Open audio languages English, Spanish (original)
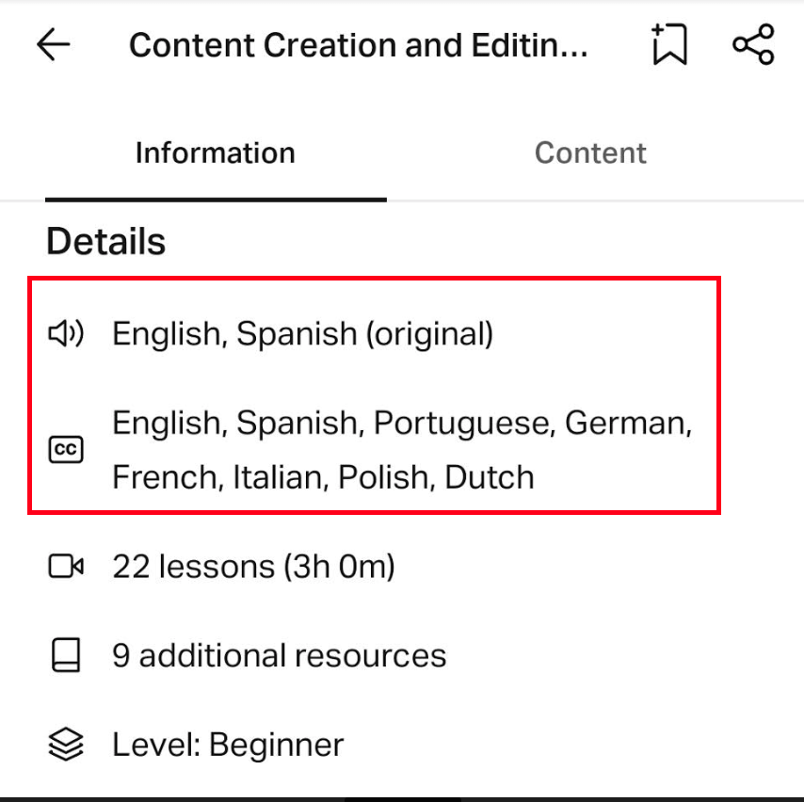The image size is (804, 802). pyautogui.click(x=302, y=334)
